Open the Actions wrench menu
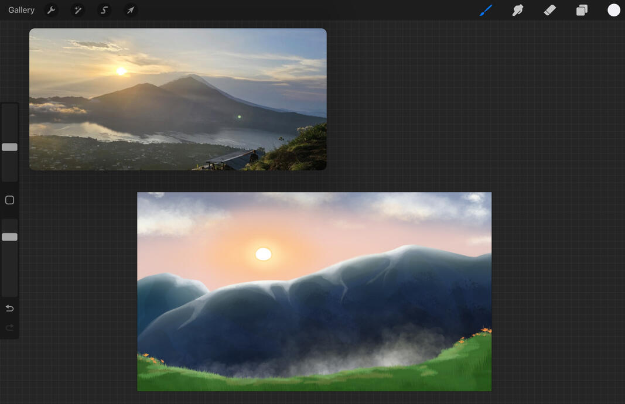 click(52, 10)
